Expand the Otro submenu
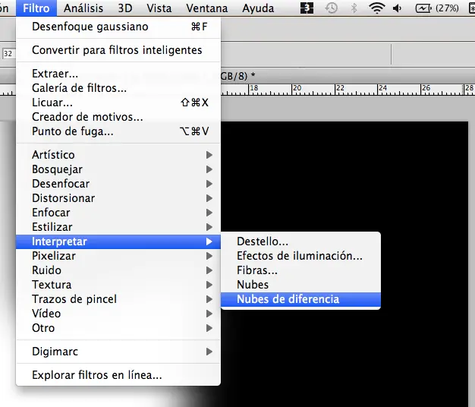The image size is (475, 407). coord(118,328)
